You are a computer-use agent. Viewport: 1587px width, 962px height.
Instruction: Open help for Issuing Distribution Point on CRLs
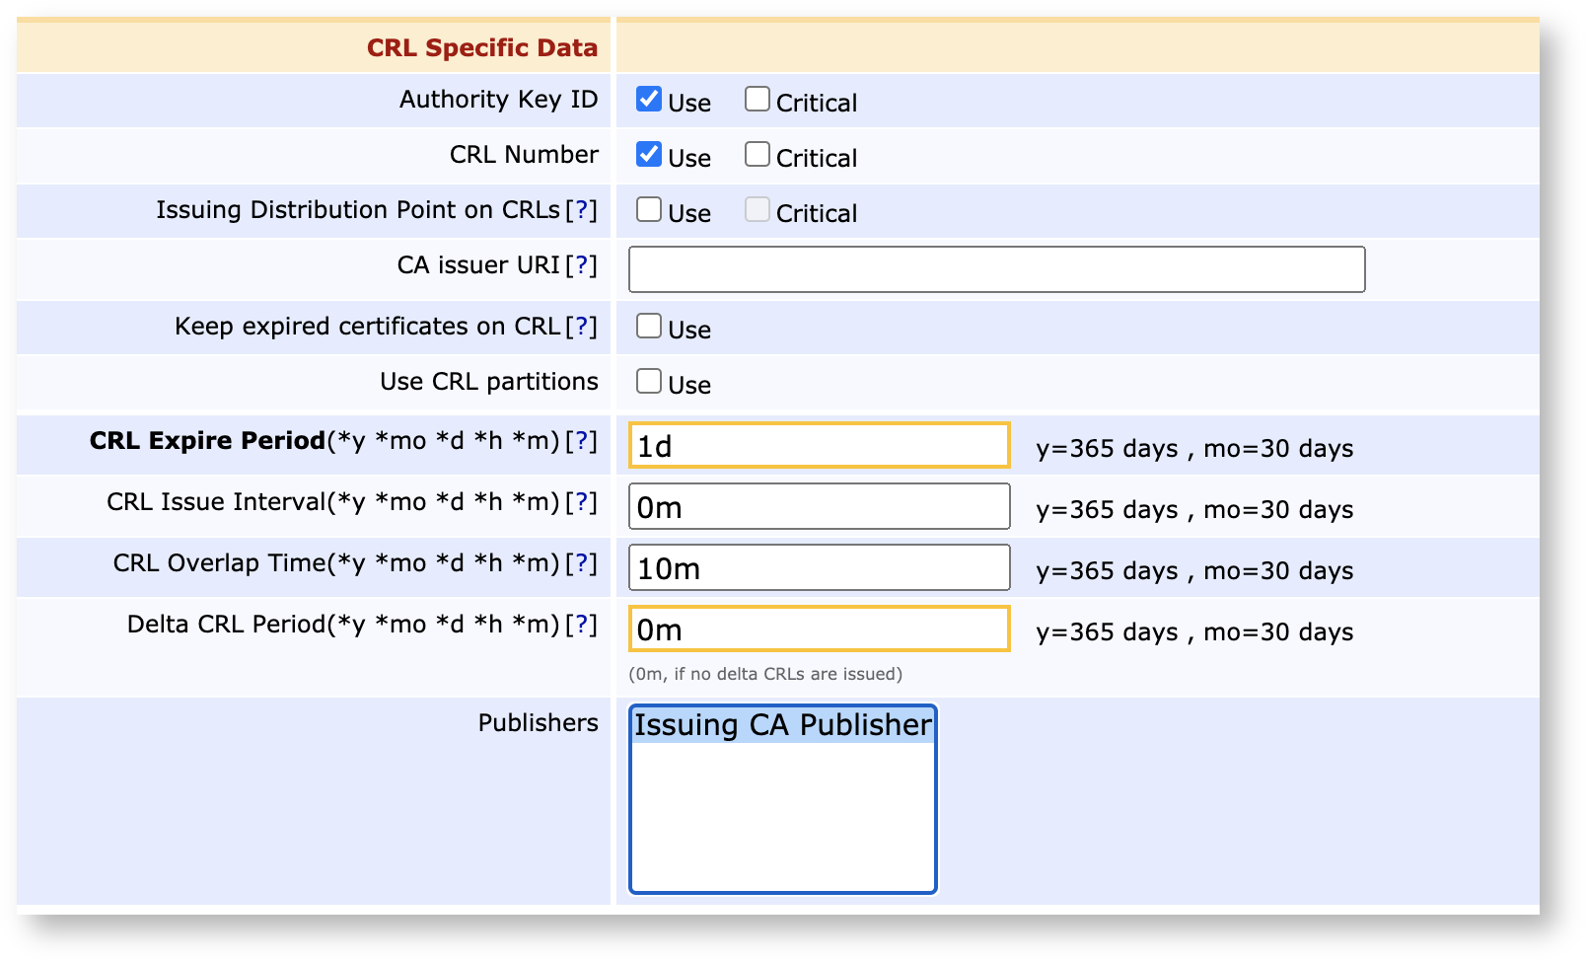coord(581,210)
